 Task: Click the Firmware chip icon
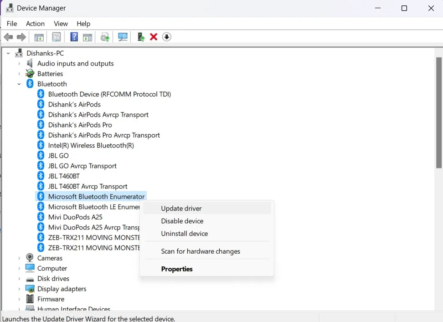(x=30, y=299)
